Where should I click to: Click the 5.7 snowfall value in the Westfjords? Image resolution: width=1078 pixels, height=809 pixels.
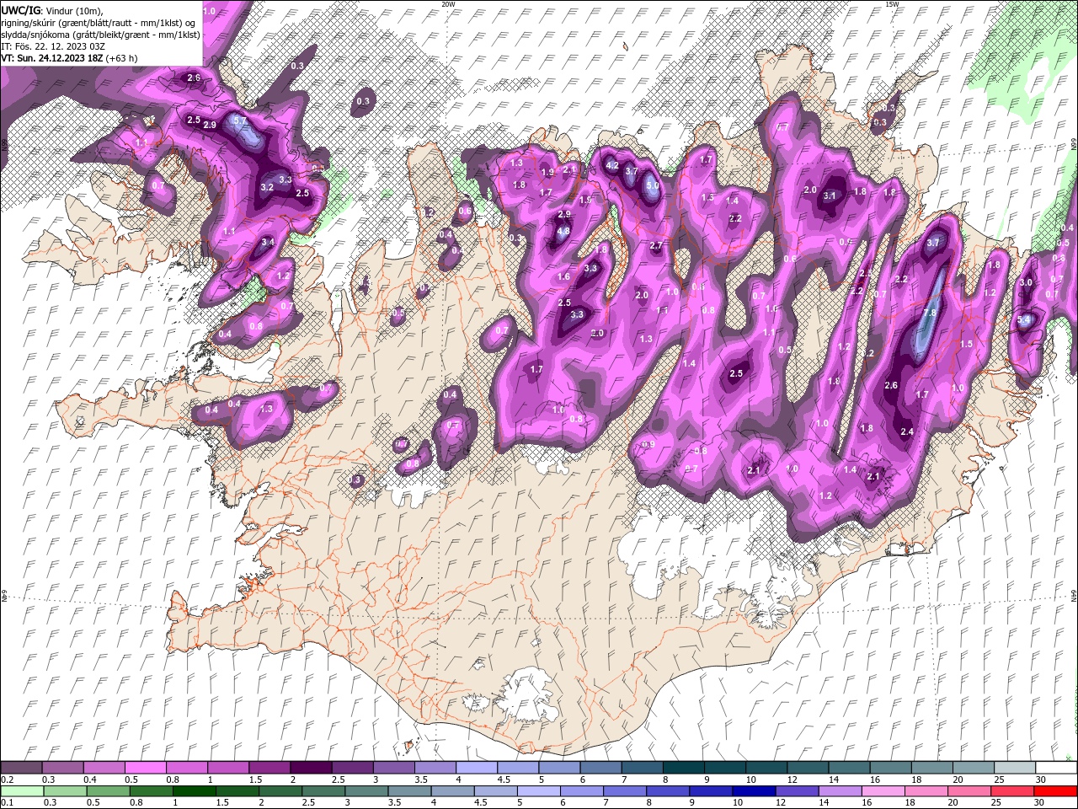pos(240,121)
